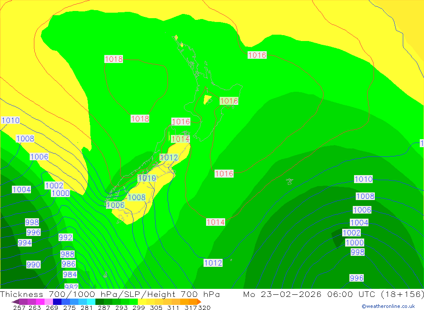The width and height of the screenshot is (424, 310).
Task: Click the yellow patch in central North Island
Action: click(x=207, y=99)
